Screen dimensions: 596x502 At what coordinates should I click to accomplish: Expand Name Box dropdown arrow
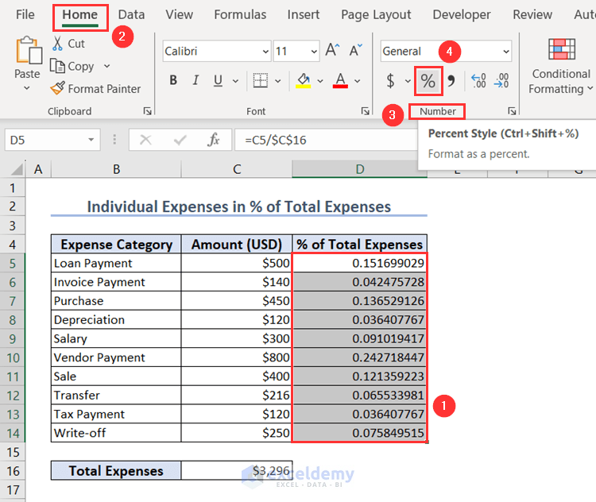click(91, 140)
